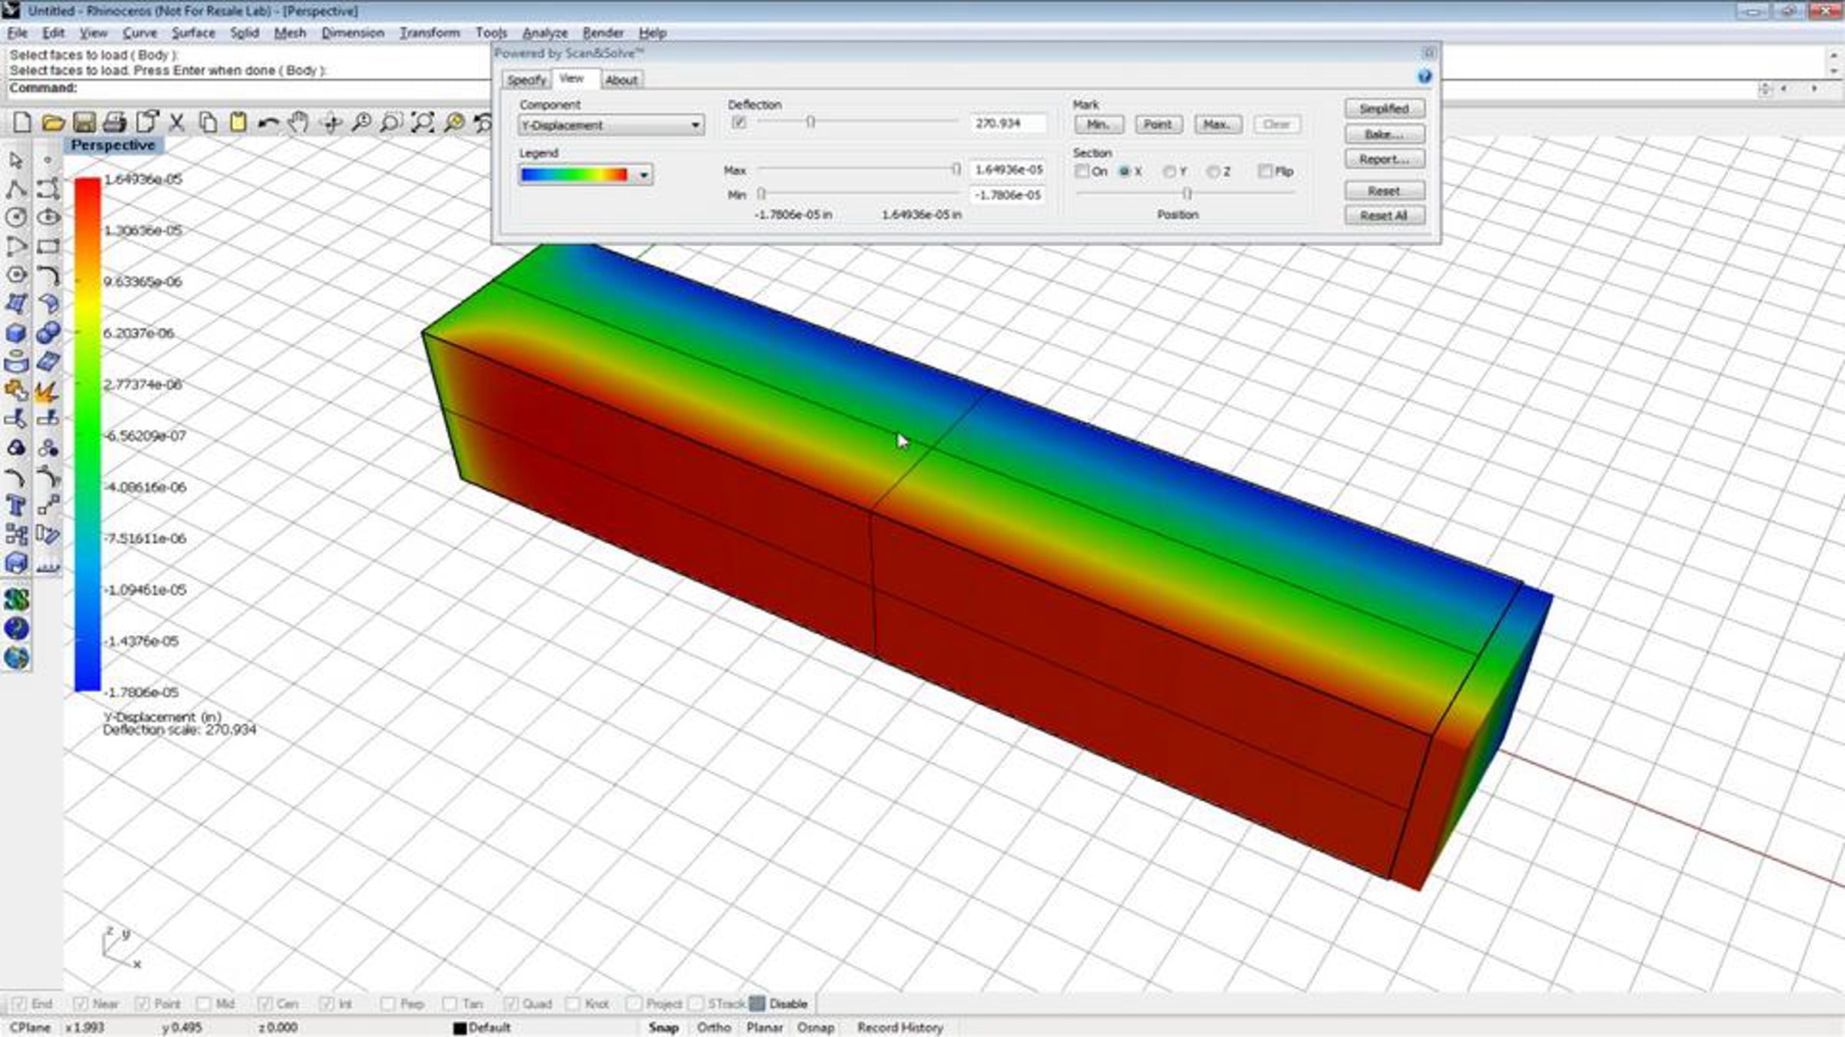1845x1037 pixels.
Task: Select the Circle tool
Action: pos(16,217)
